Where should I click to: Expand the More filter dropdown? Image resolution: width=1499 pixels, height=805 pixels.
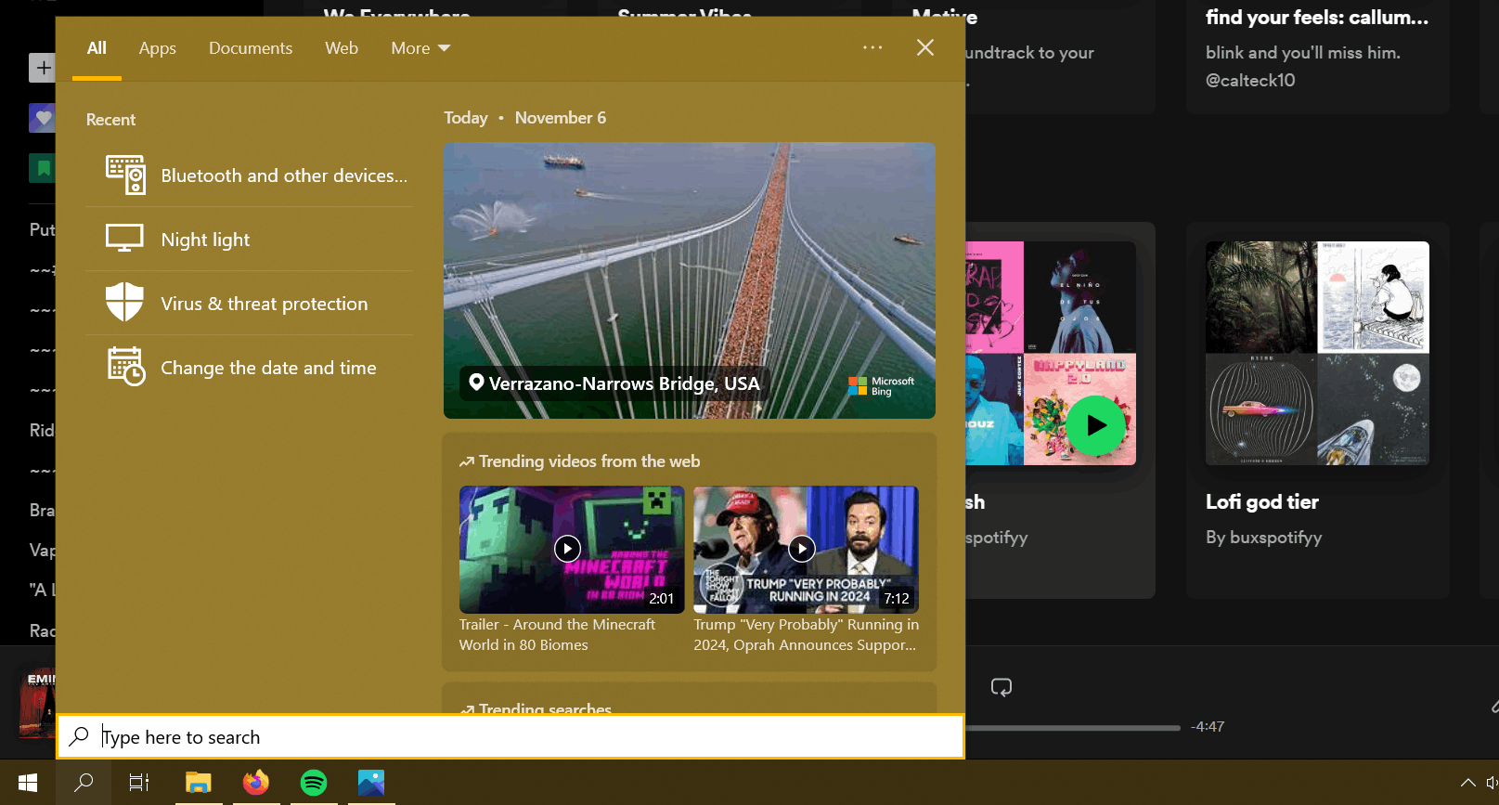coord(420,48)
